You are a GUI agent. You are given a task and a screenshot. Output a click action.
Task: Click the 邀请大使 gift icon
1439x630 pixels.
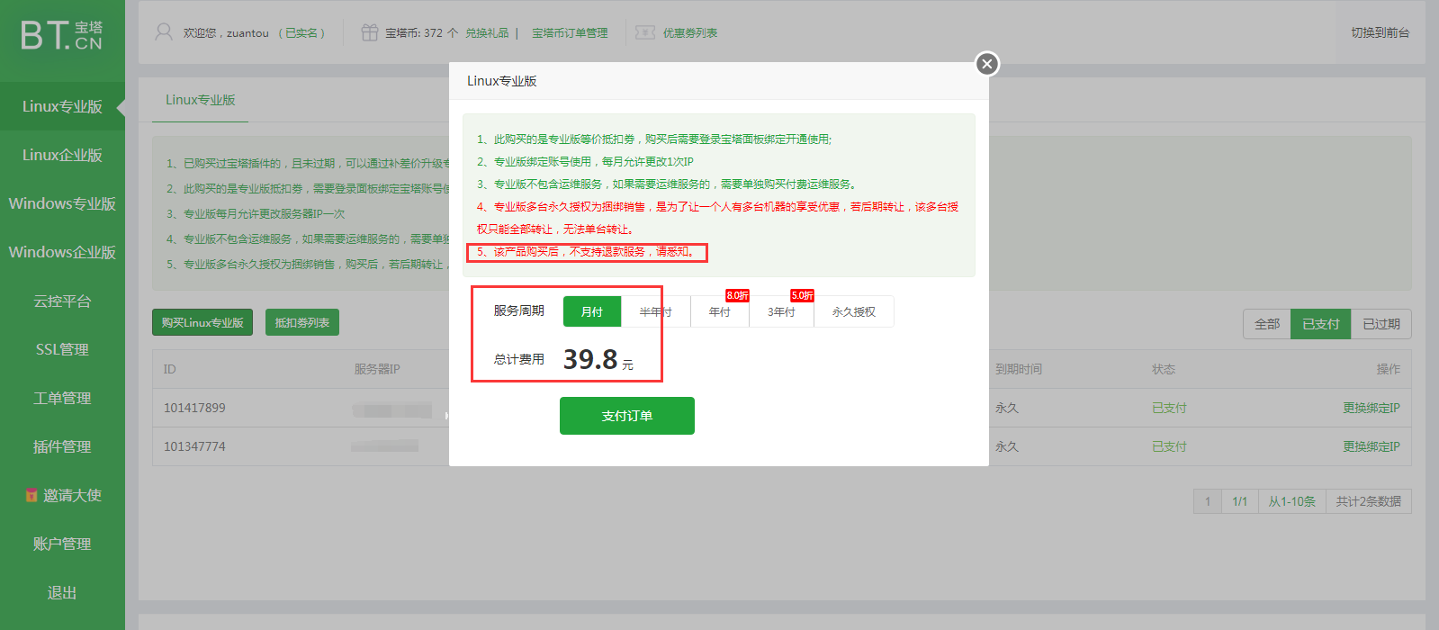point(31,495)
